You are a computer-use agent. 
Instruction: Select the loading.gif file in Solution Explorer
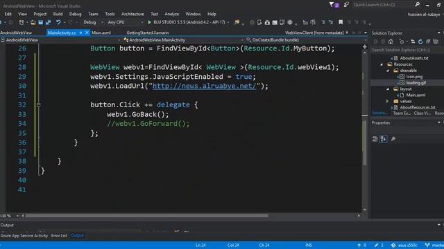[416, 83]
